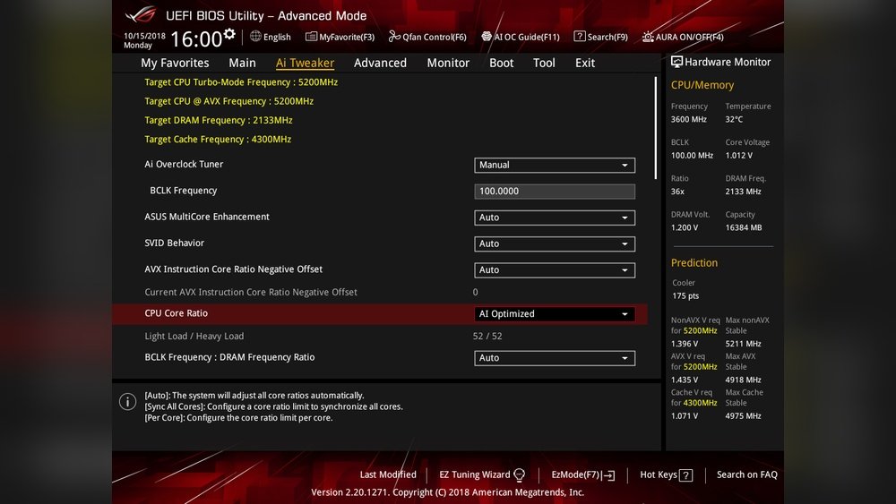
Task: Expand the SVID Behavior dropdown
Action: [x=554, y=243]
